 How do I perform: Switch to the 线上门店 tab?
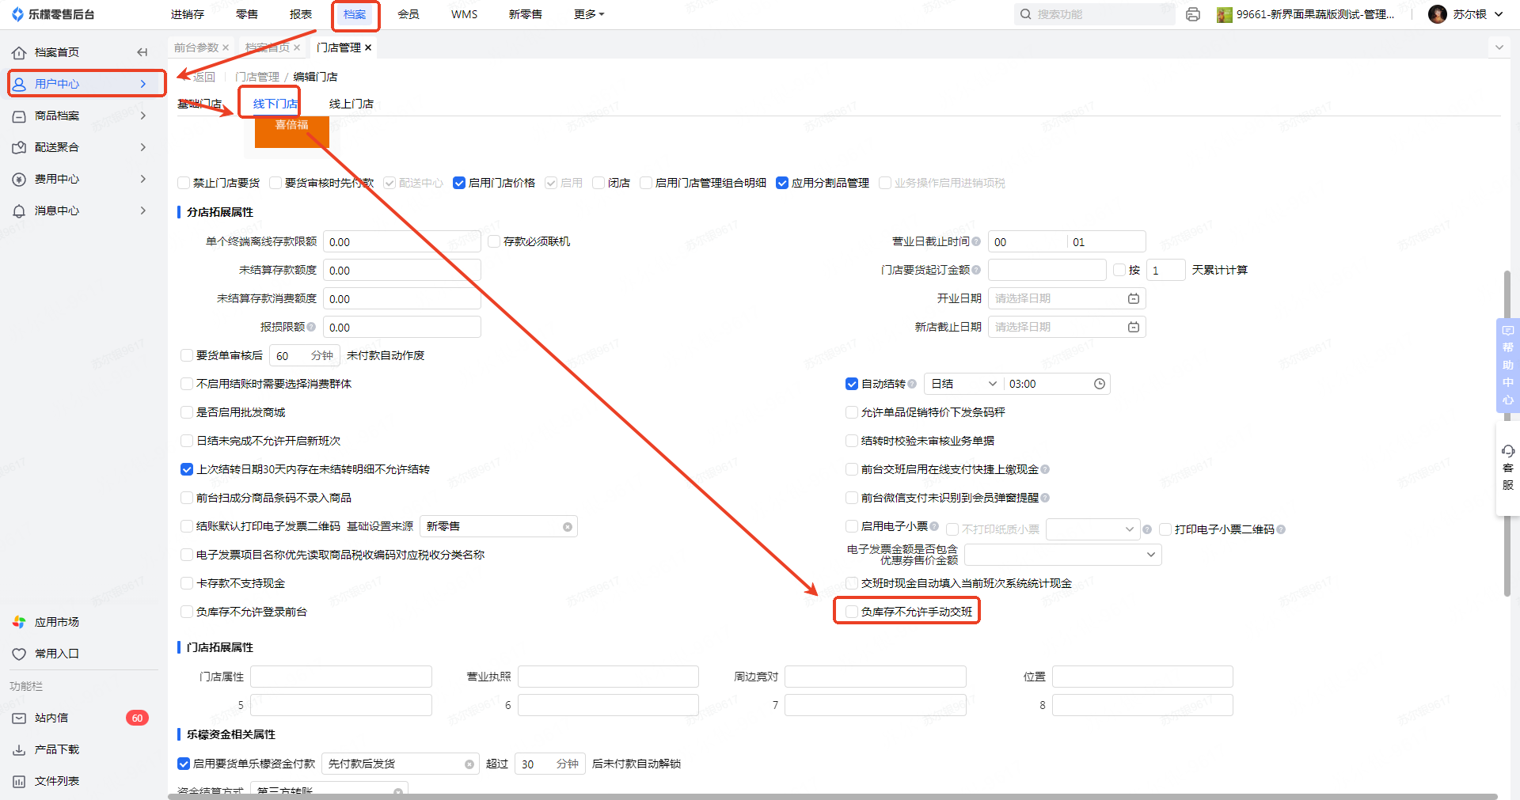351,104
